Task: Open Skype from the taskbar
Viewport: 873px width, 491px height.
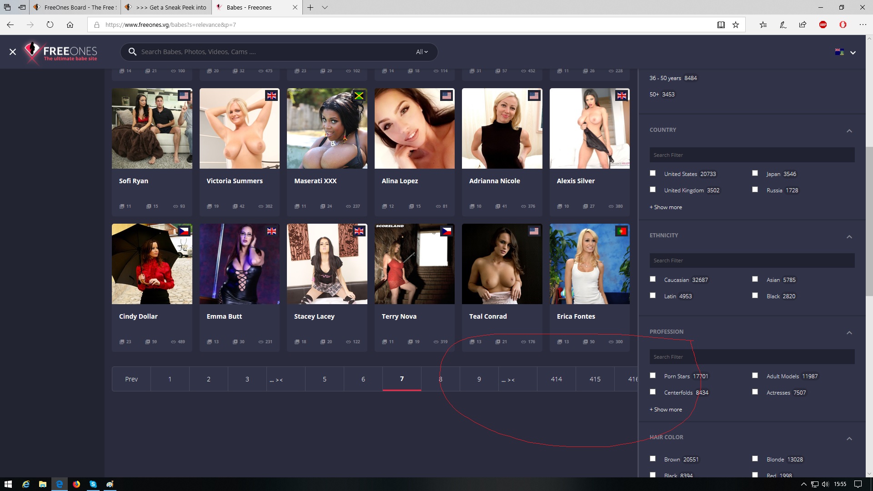Action: [x=93, y=484]
